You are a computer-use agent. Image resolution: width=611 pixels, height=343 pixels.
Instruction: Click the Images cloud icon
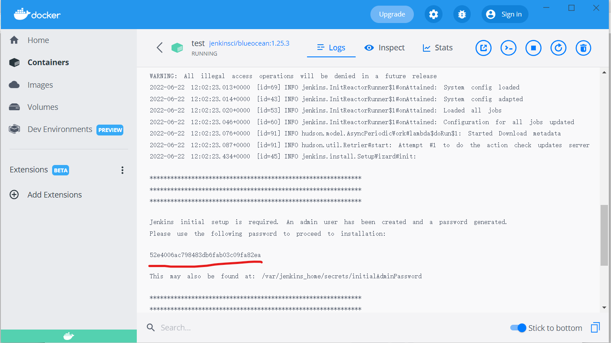tap(14, 85)
